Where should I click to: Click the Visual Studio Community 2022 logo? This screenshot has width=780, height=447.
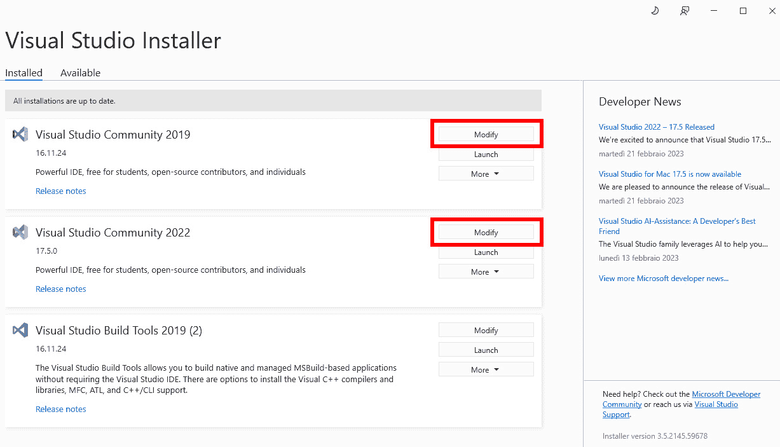pyautogui.click(x=20, y=232)
